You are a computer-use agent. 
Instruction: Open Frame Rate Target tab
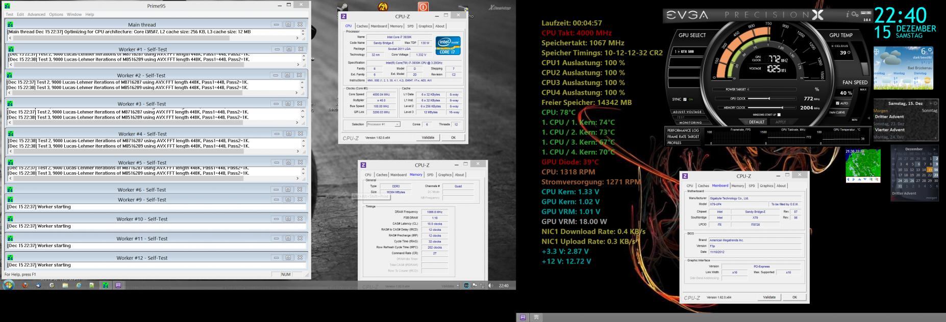(x=683, y=137)
